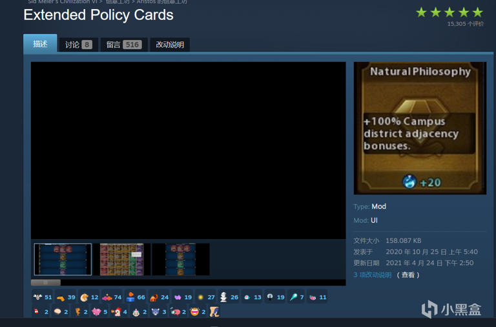Click the Natural Philosophy preview image

point(420,128)
